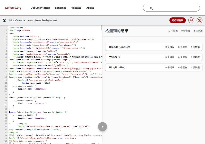The image size is (205, 144).
Task: Focus the site search input field
Action: click(171, 8)
